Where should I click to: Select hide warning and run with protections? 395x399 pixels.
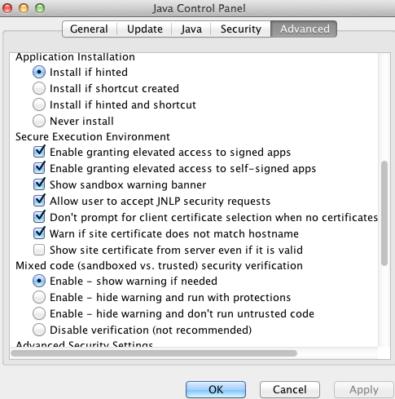[x=39, y=297]
